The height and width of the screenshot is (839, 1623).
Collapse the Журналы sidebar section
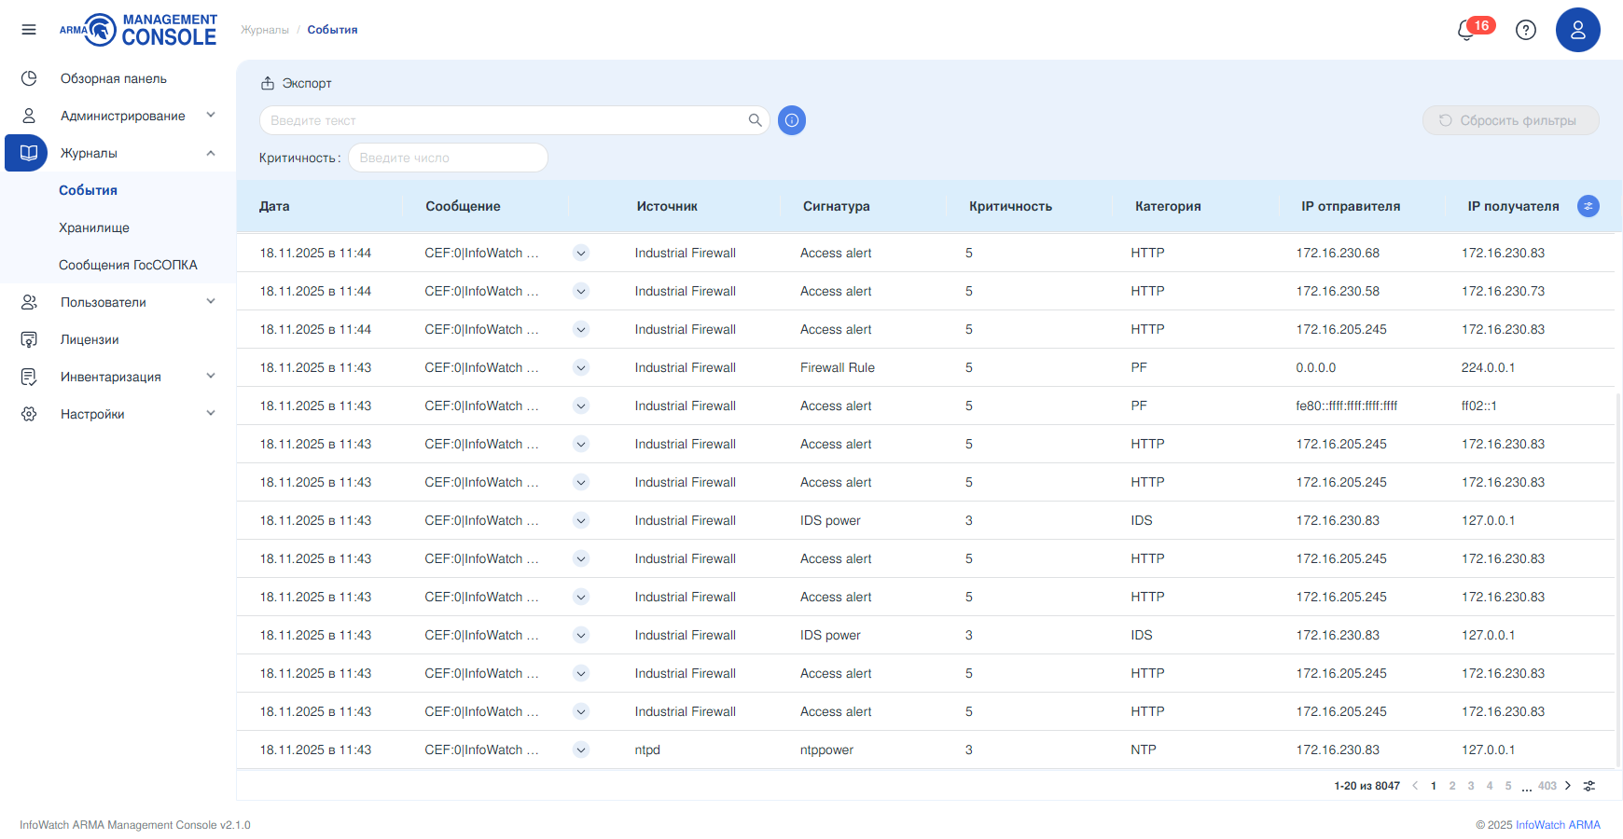tap(211, 153)
